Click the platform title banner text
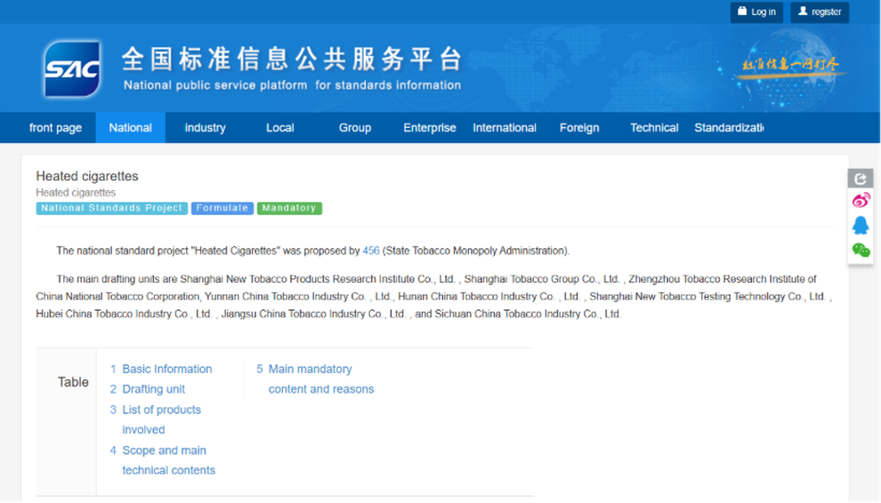This screenshot has width=881, height=503. click(292, 68)
